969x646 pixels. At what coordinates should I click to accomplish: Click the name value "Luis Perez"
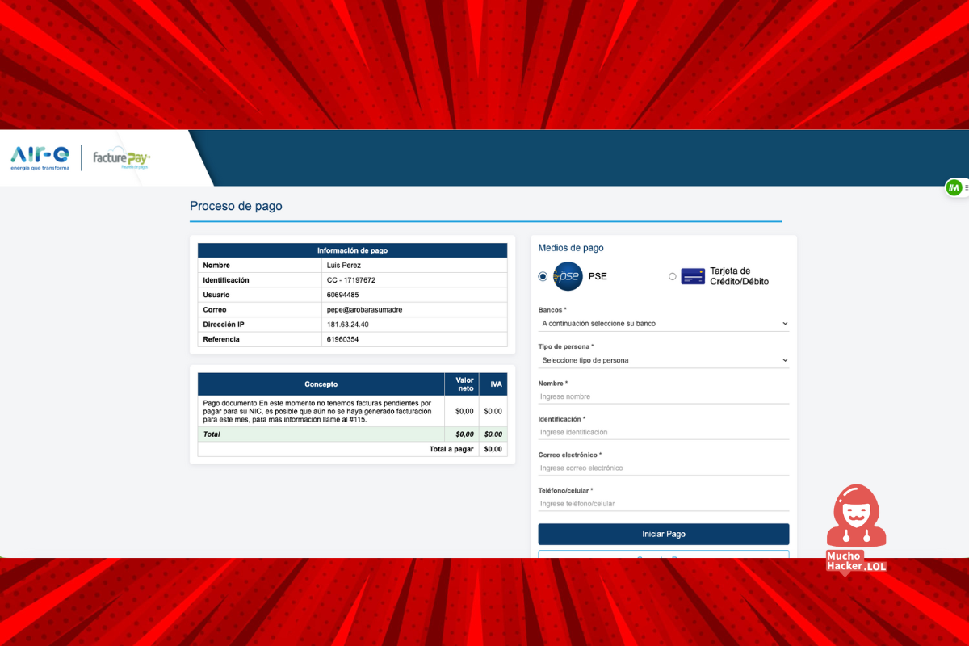pyautogui.click(x=344, y=266)
